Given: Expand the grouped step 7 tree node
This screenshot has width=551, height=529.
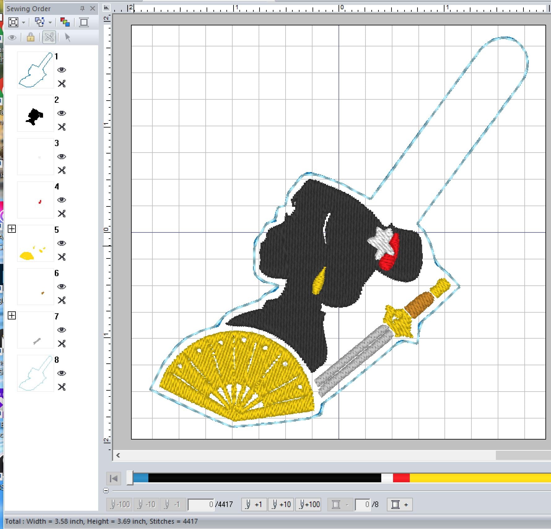Looking at the screenshot, I should 12,315.
